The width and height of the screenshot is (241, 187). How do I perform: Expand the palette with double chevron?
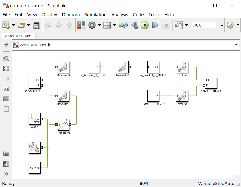coord(6,174)
